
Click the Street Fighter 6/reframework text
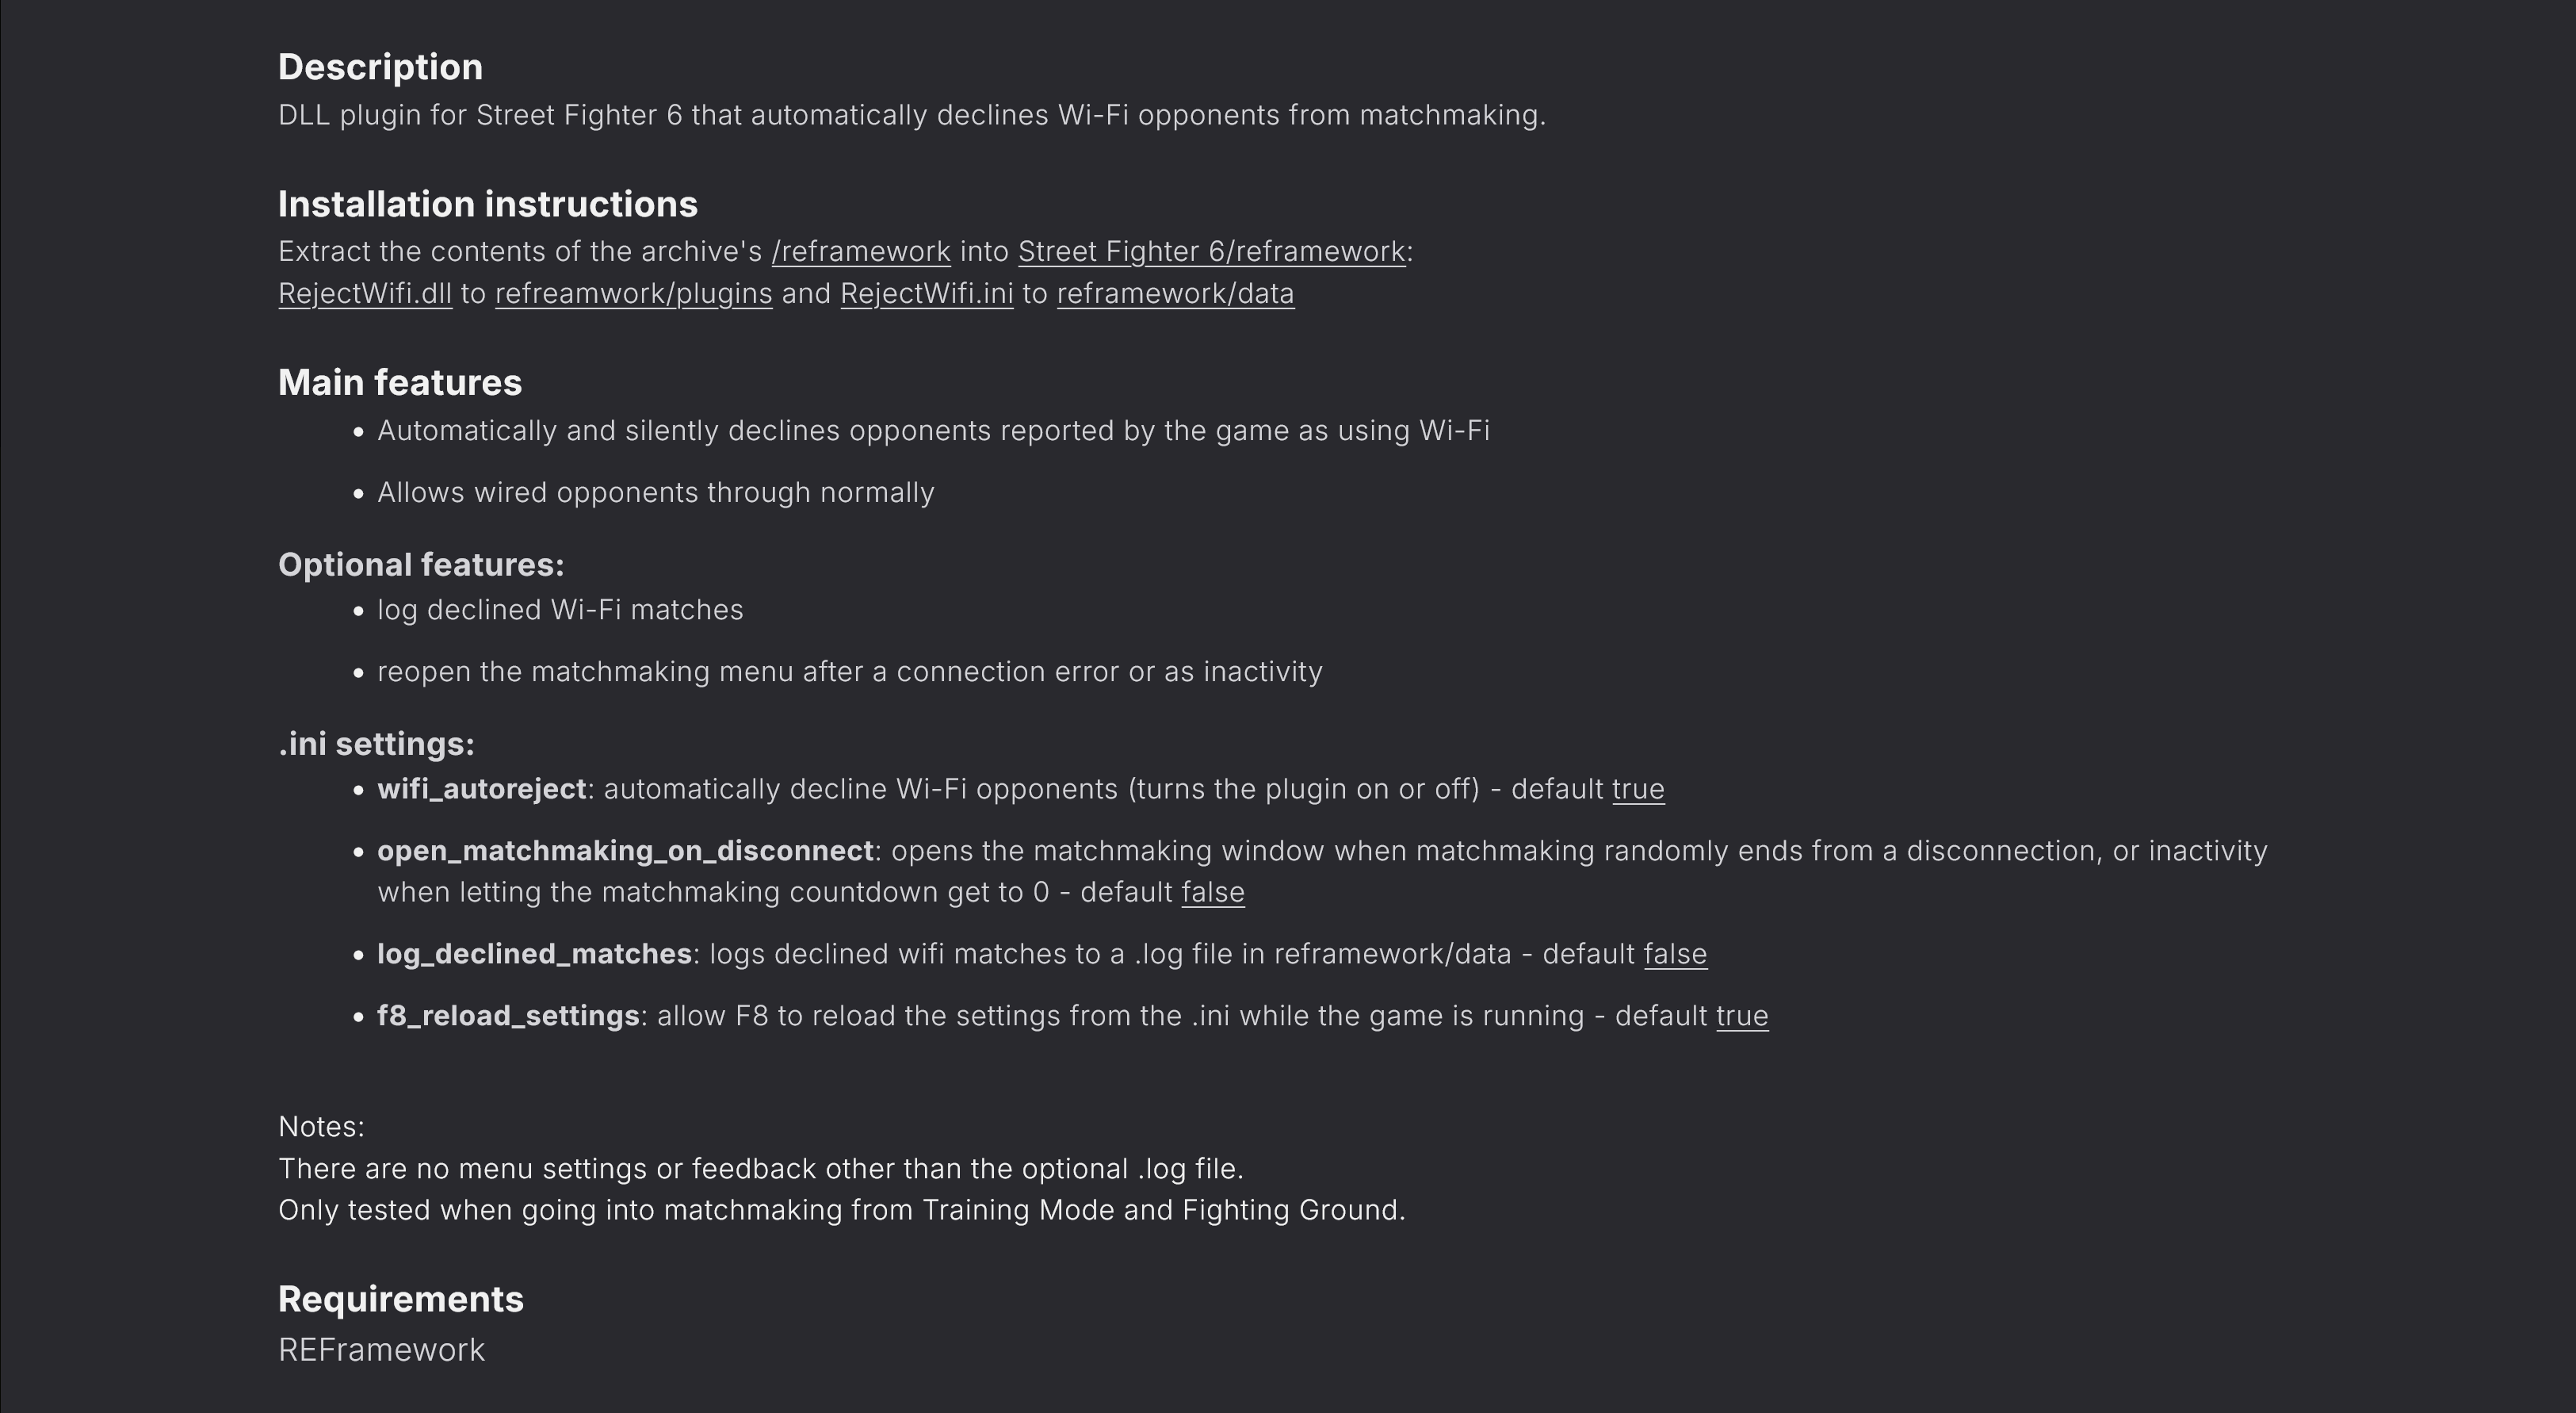tap(1212, 252)
